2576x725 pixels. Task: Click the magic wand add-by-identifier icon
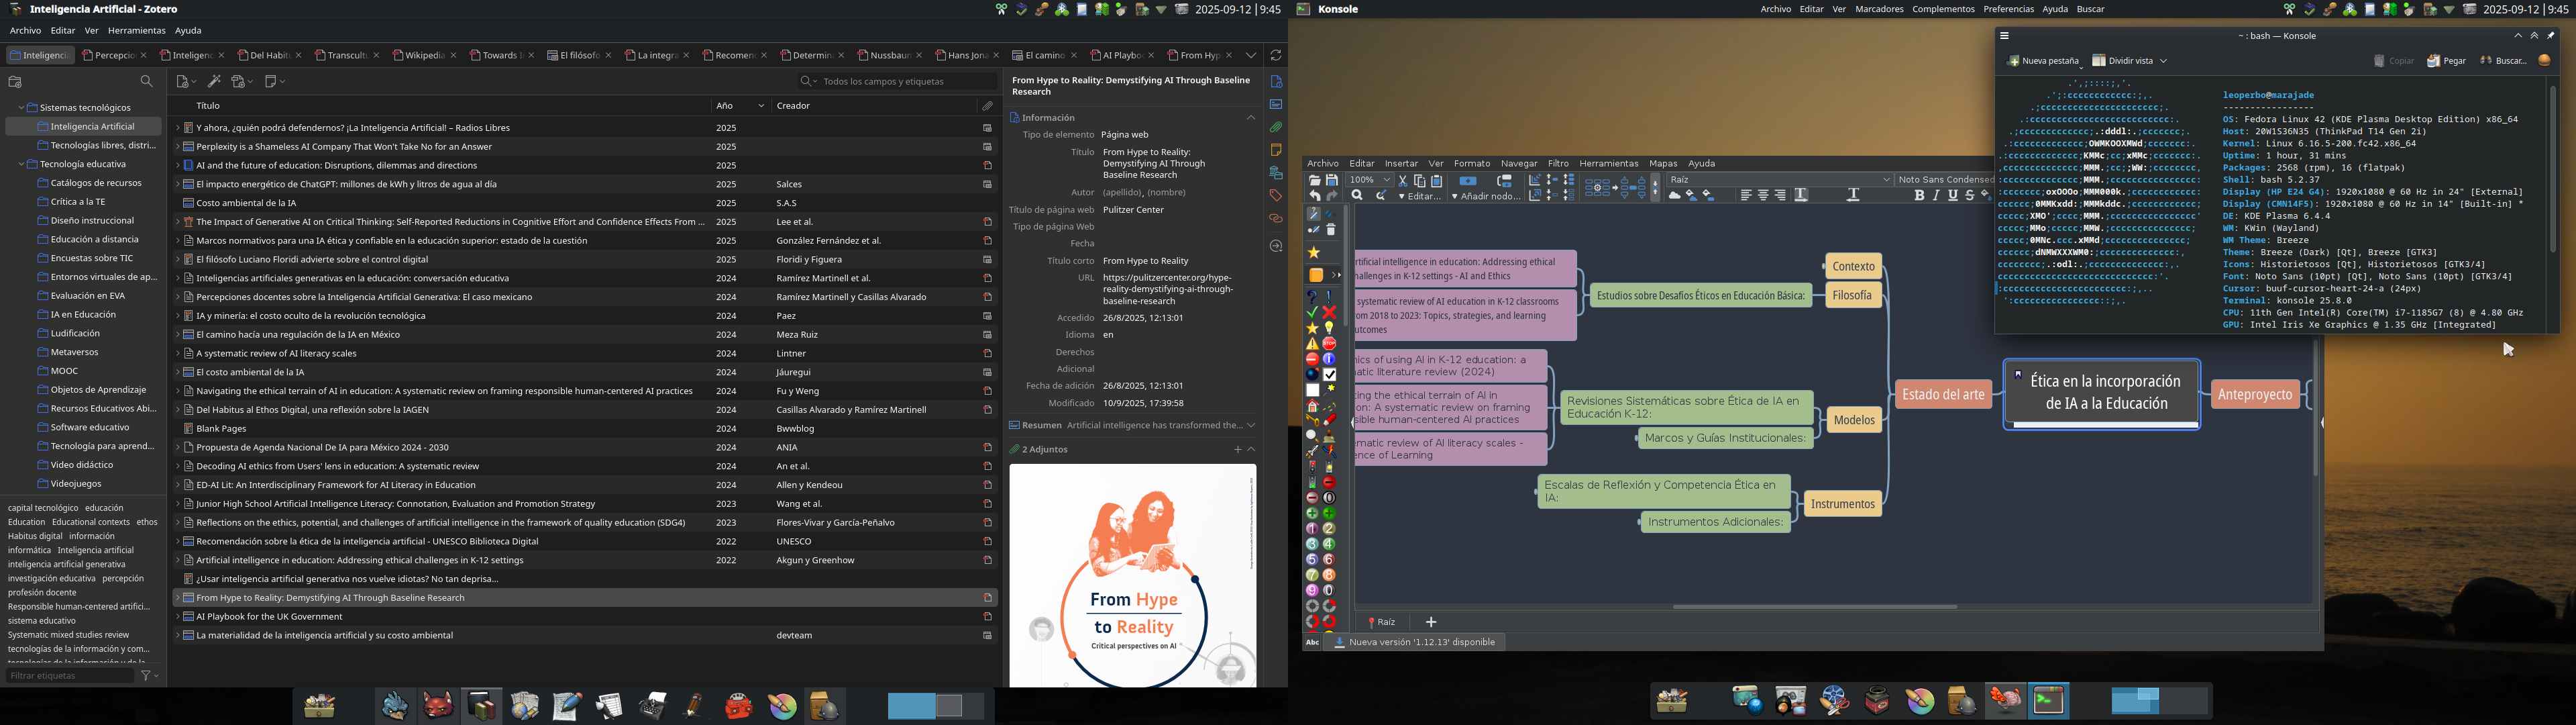tap(213, 81)
